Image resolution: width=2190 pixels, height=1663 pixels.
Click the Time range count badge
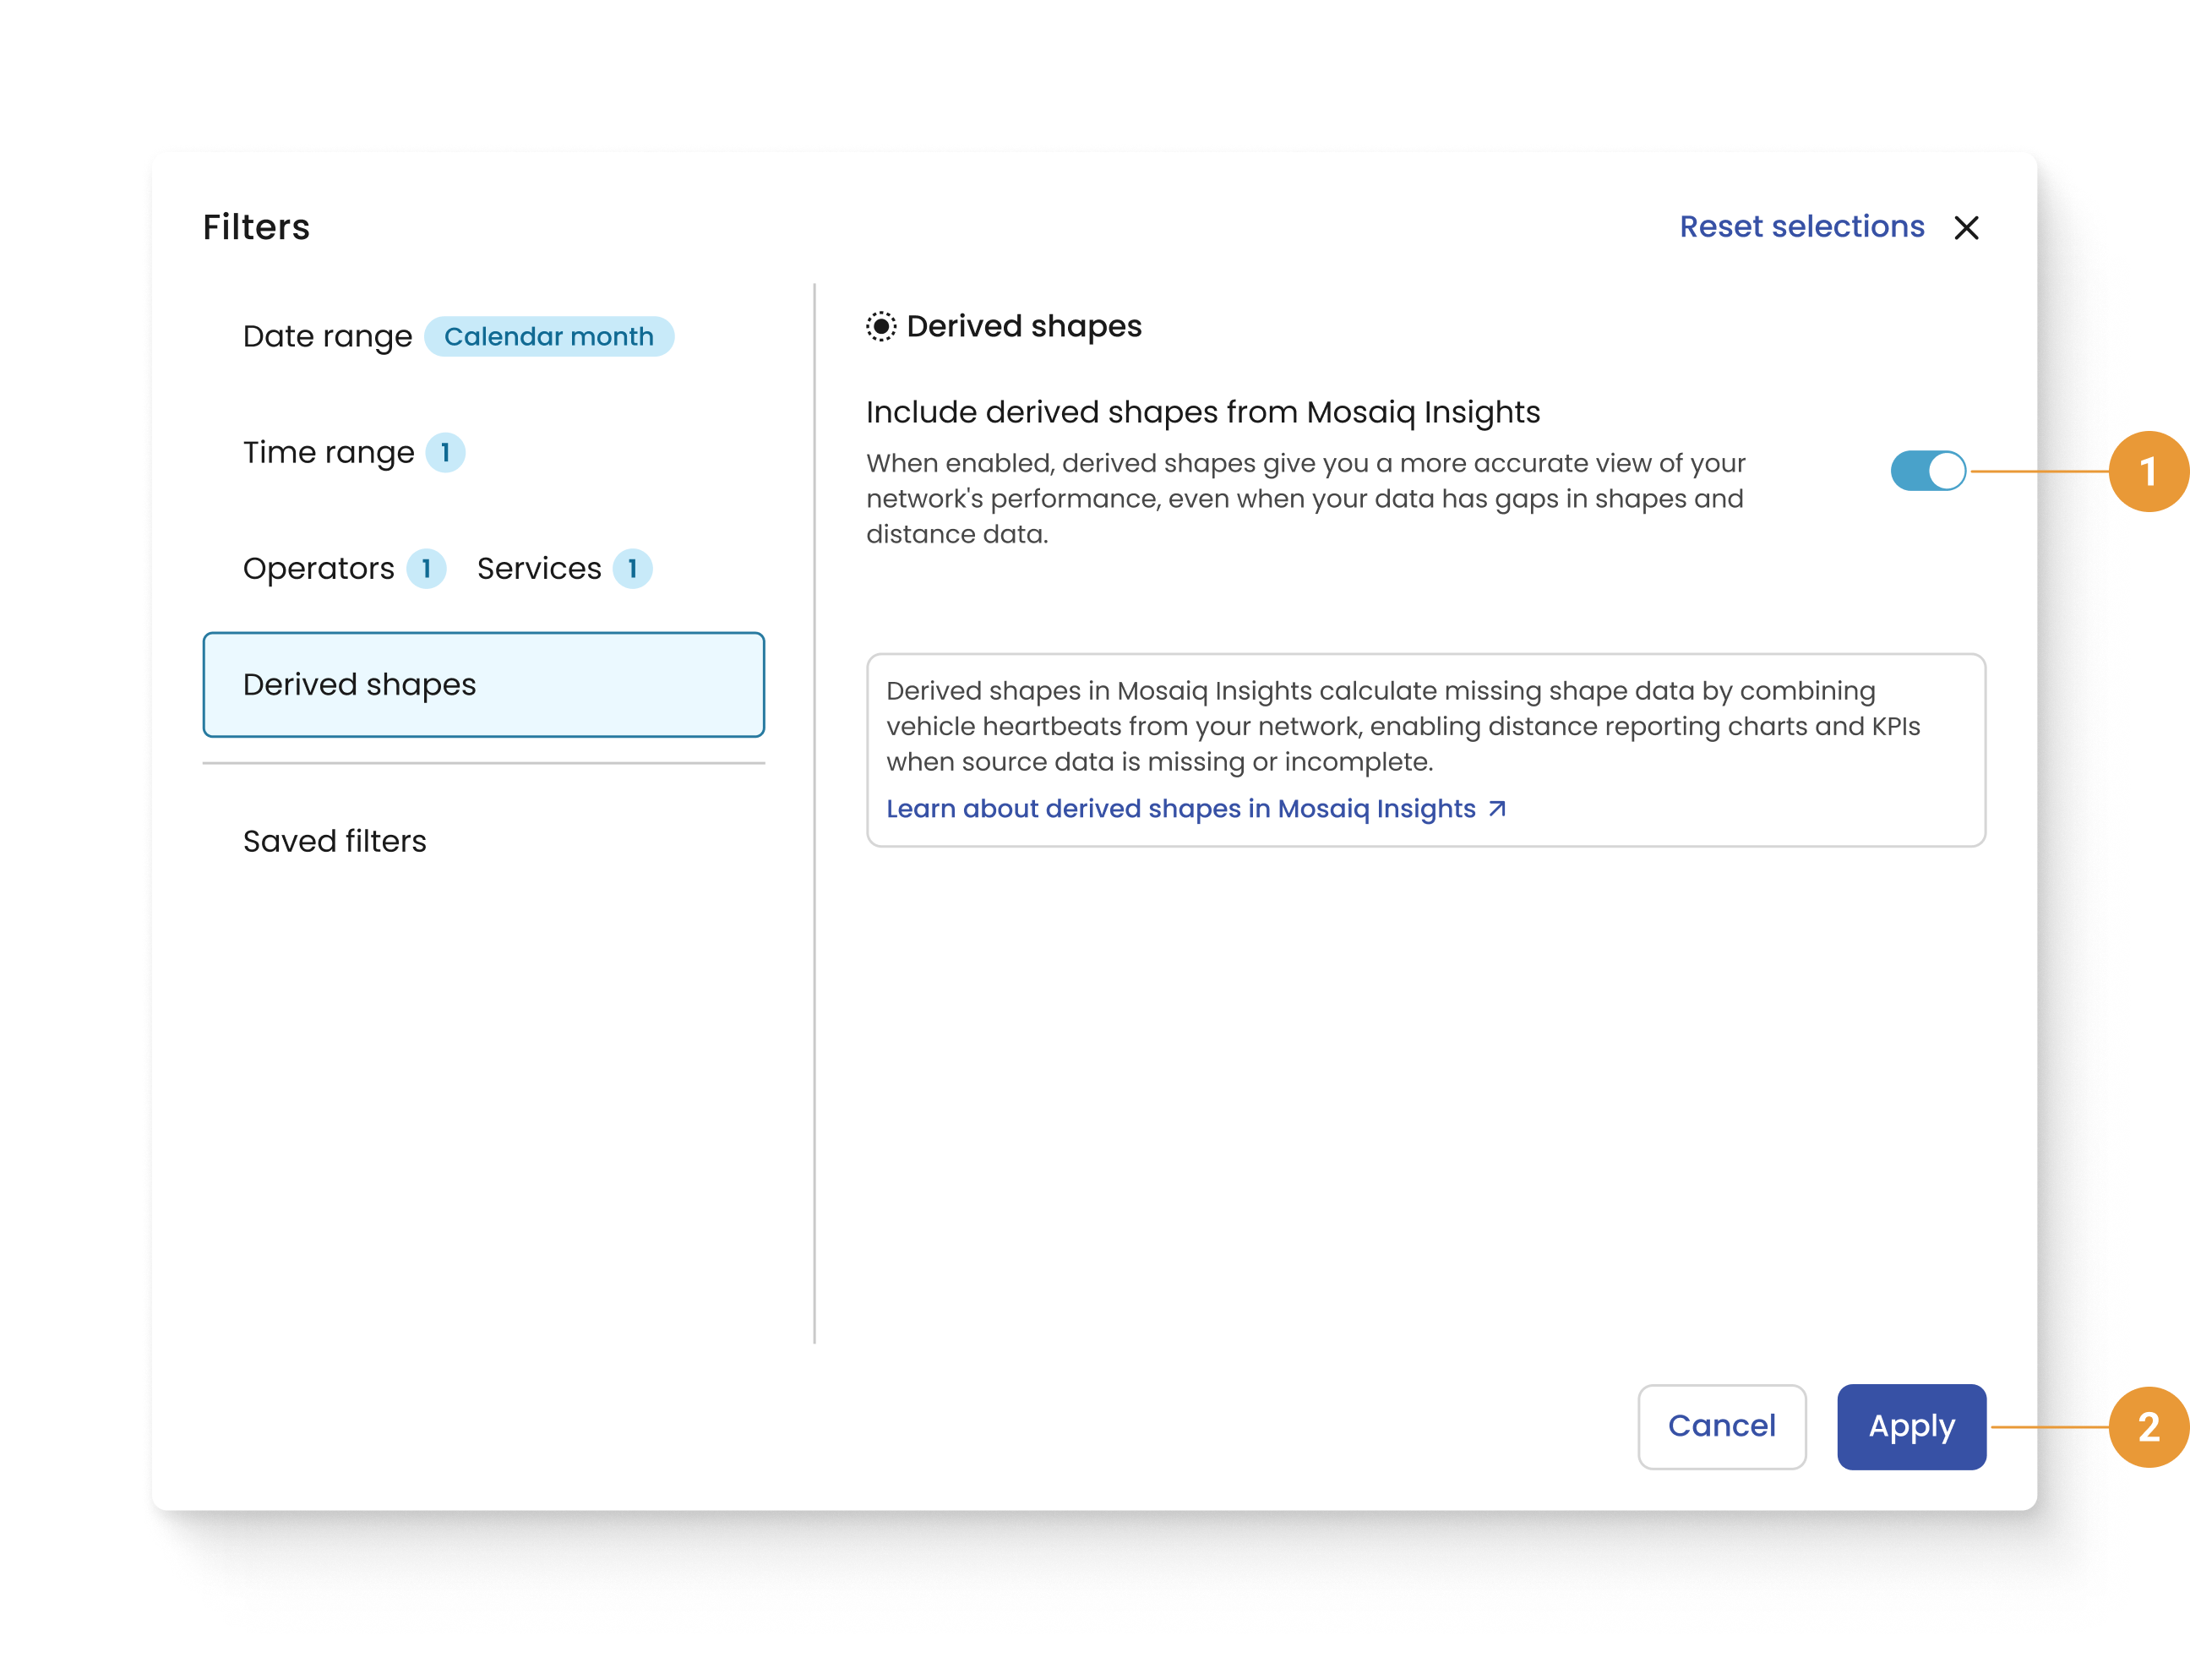(x=445, y=453)
